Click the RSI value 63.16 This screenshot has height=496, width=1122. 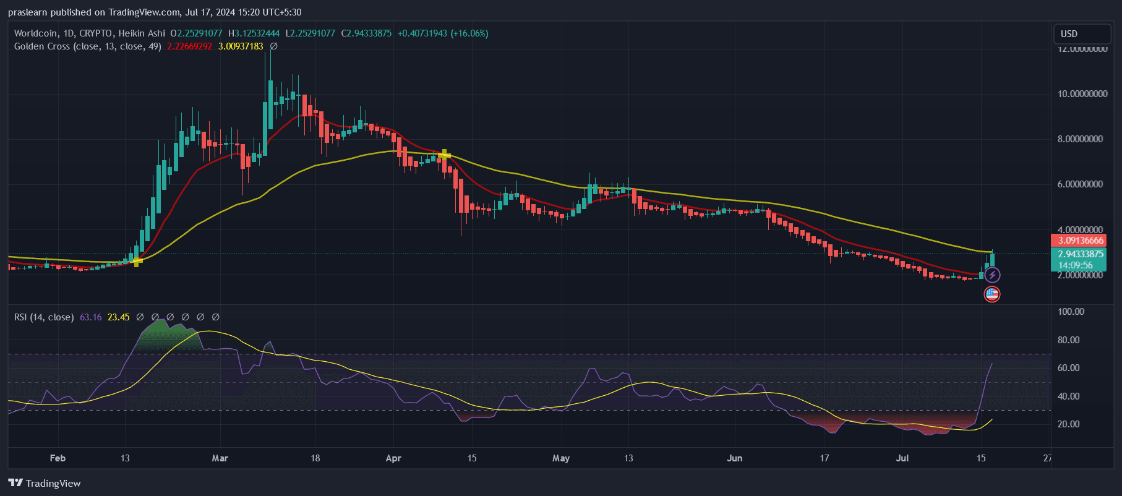click(91, 317)
